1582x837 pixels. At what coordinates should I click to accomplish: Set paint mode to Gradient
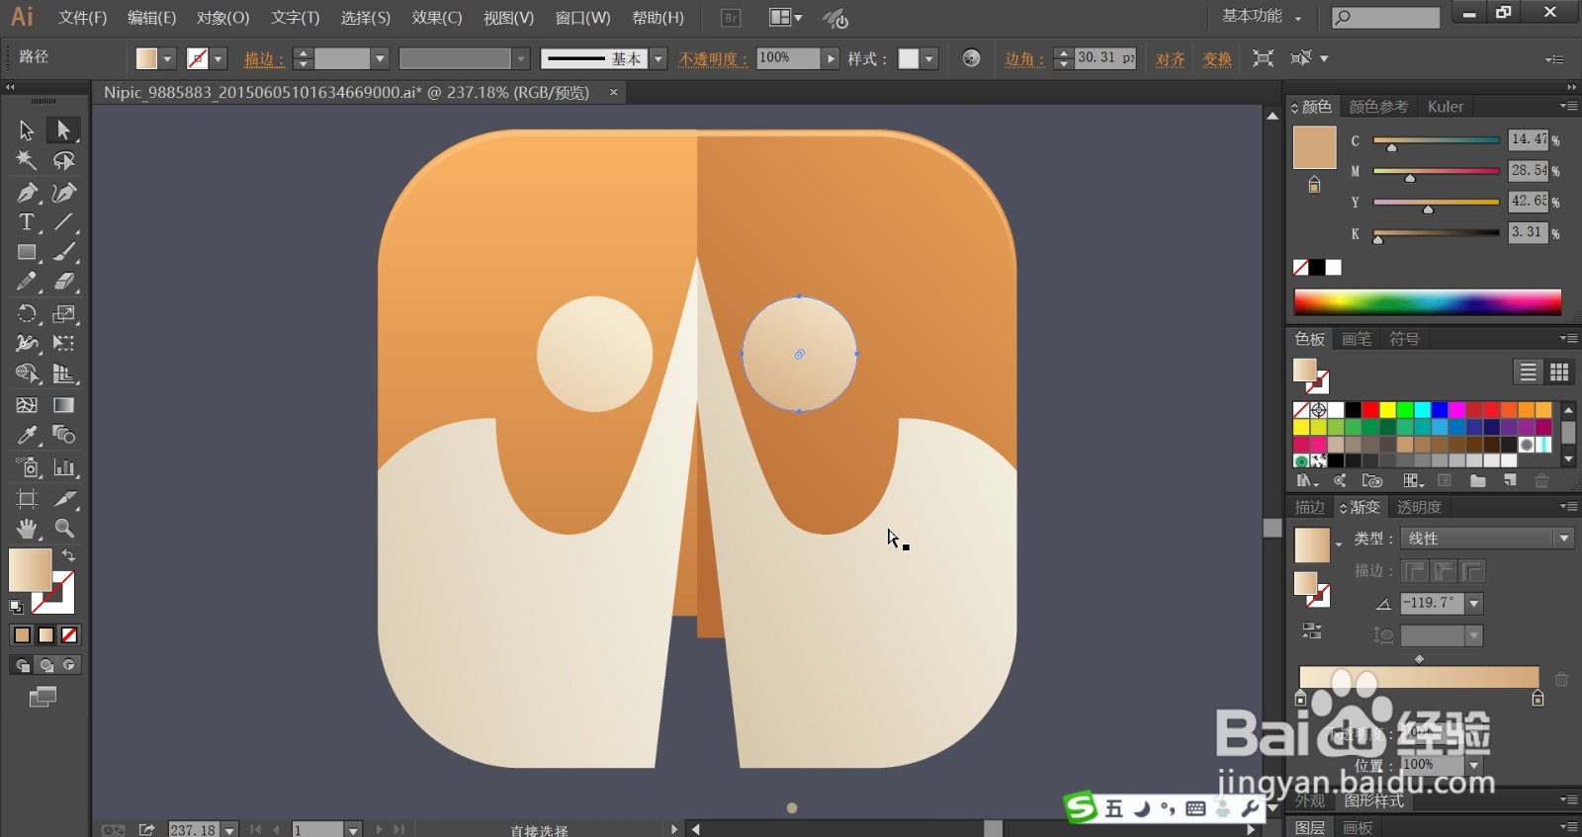(x=45, y=635)
